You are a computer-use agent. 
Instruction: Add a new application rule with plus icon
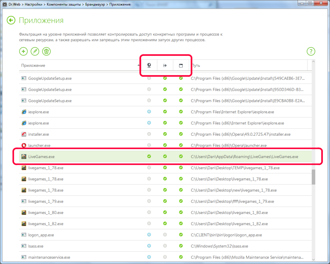[x=23, y=51]
